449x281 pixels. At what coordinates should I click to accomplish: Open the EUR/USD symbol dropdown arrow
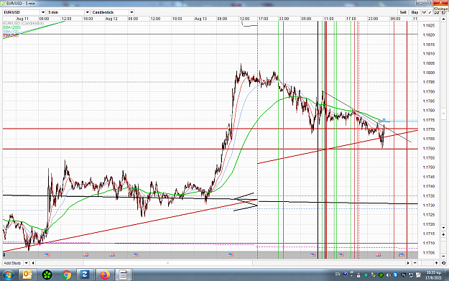click(43, 12)
